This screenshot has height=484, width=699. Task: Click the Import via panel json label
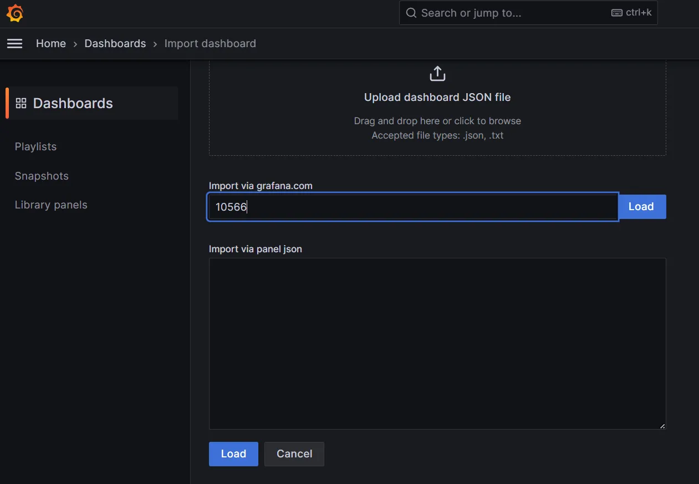(256, 249)
